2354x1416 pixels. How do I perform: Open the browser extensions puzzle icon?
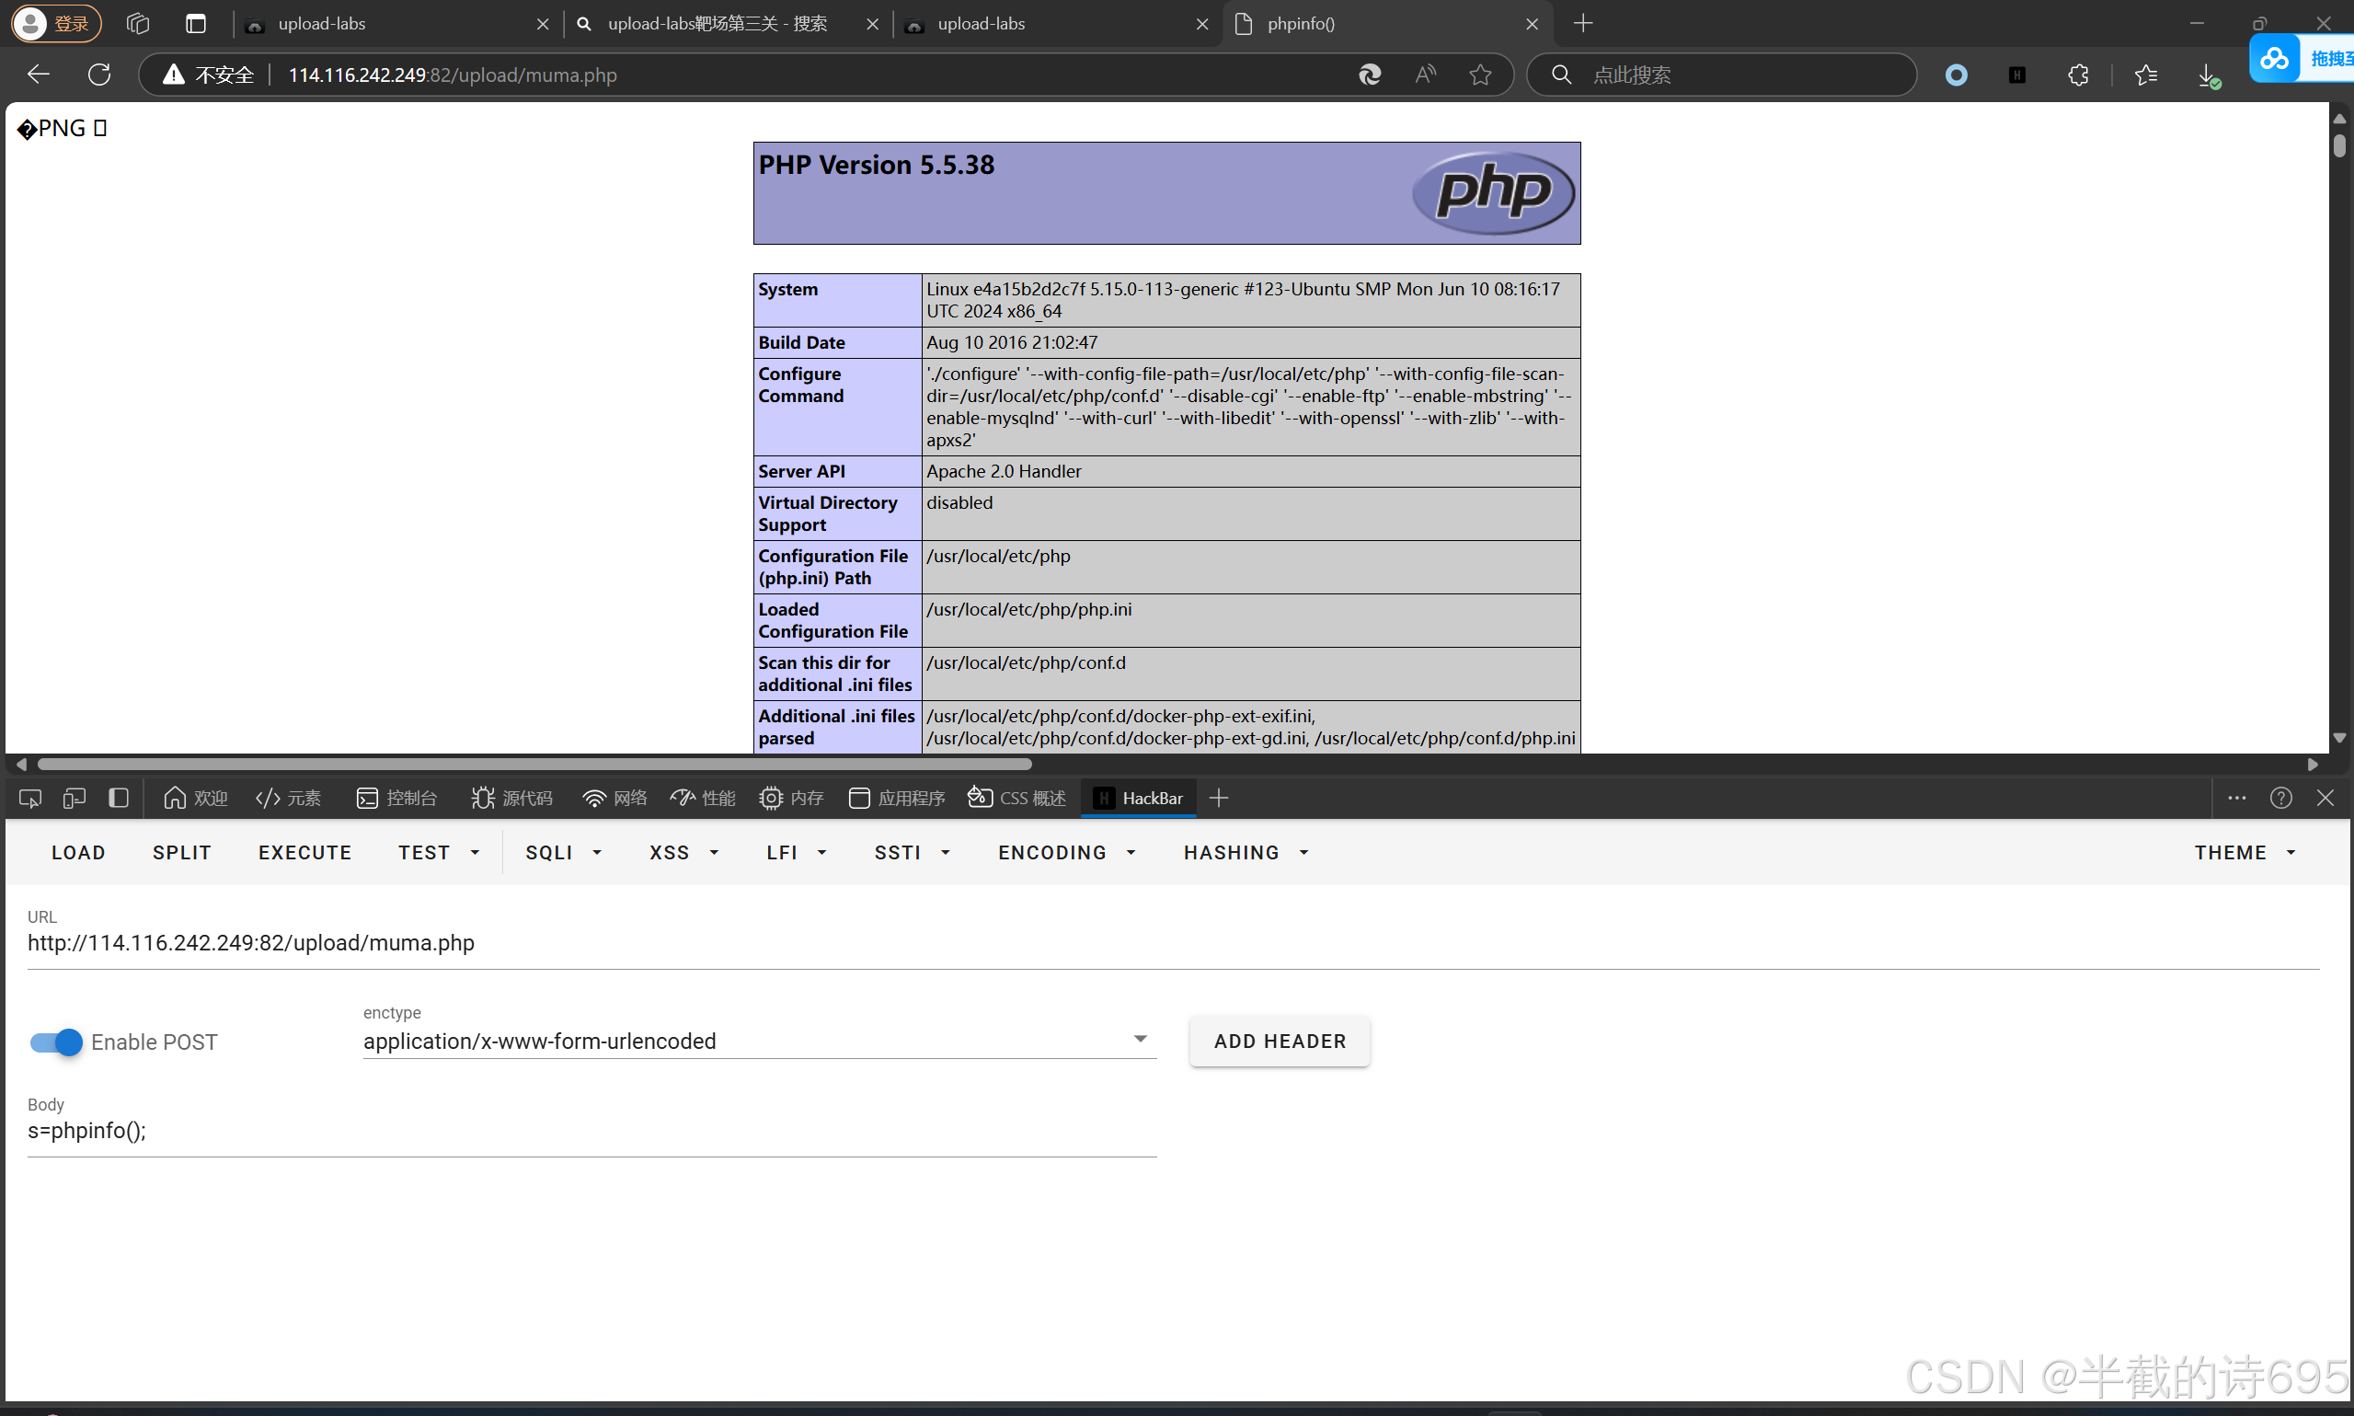2078,75
